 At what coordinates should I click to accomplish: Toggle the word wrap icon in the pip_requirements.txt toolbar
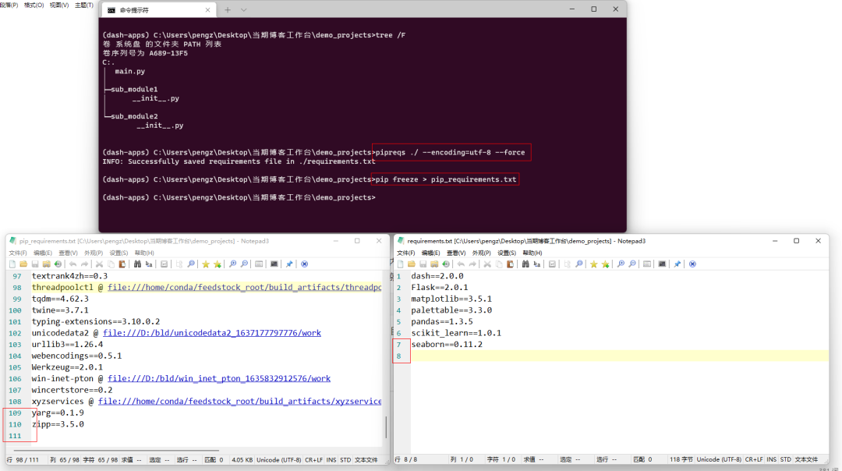tap(164, 264)
